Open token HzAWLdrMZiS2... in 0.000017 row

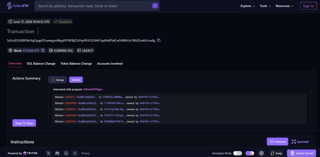tap(87, 97)
